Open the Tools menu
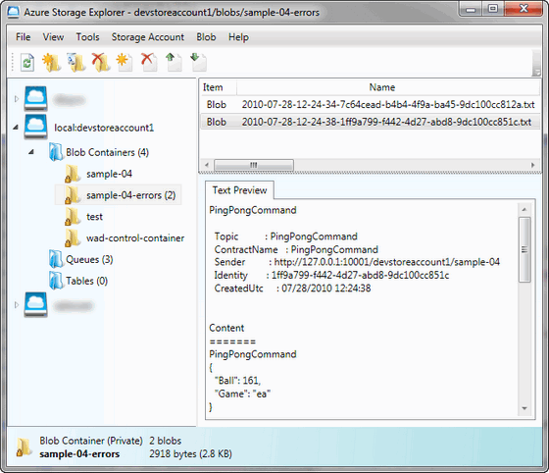Screen dimensions: 549x473 point(87,36)
